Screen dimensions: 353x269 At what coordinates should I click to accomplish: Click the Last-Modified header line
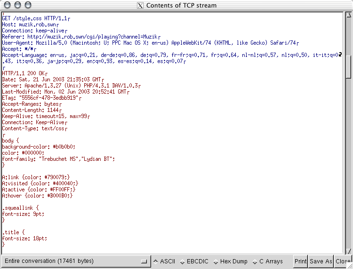click(x=66, y=92)
